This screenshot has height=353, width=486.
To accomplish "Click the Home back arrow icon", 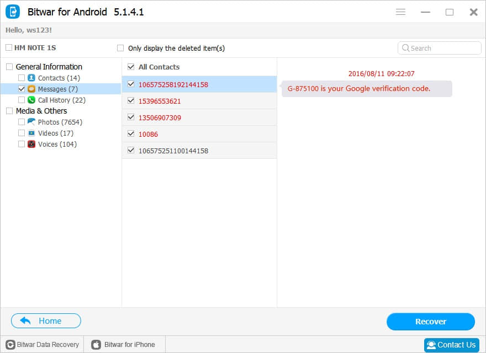I will point(25,321).
